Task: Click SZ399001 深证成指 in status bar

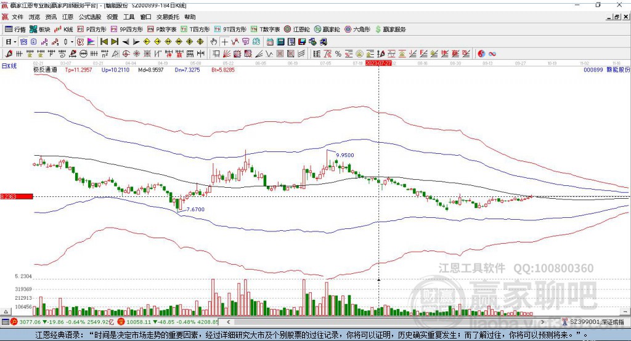Action: click(596, 322)
